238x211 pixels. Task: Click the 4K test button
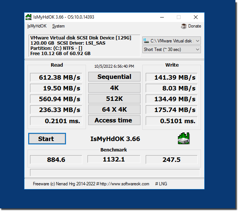click(114, 88)
